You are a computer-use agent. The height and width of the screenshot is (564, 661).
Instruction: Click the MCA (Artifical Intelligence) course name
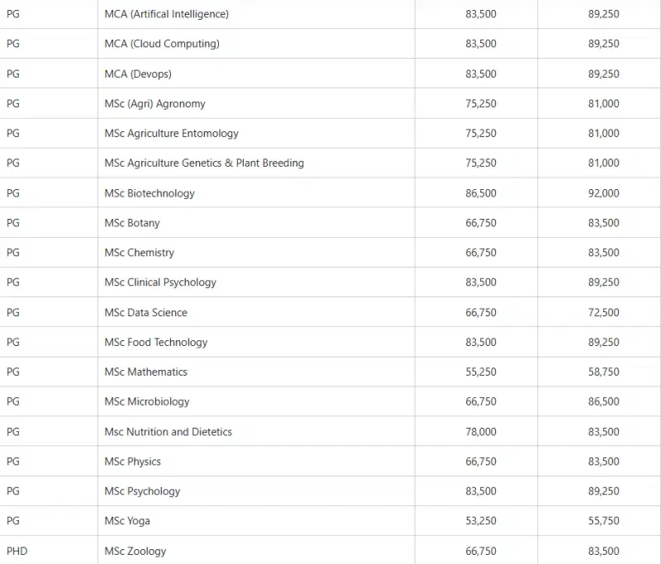pos(166,14)
